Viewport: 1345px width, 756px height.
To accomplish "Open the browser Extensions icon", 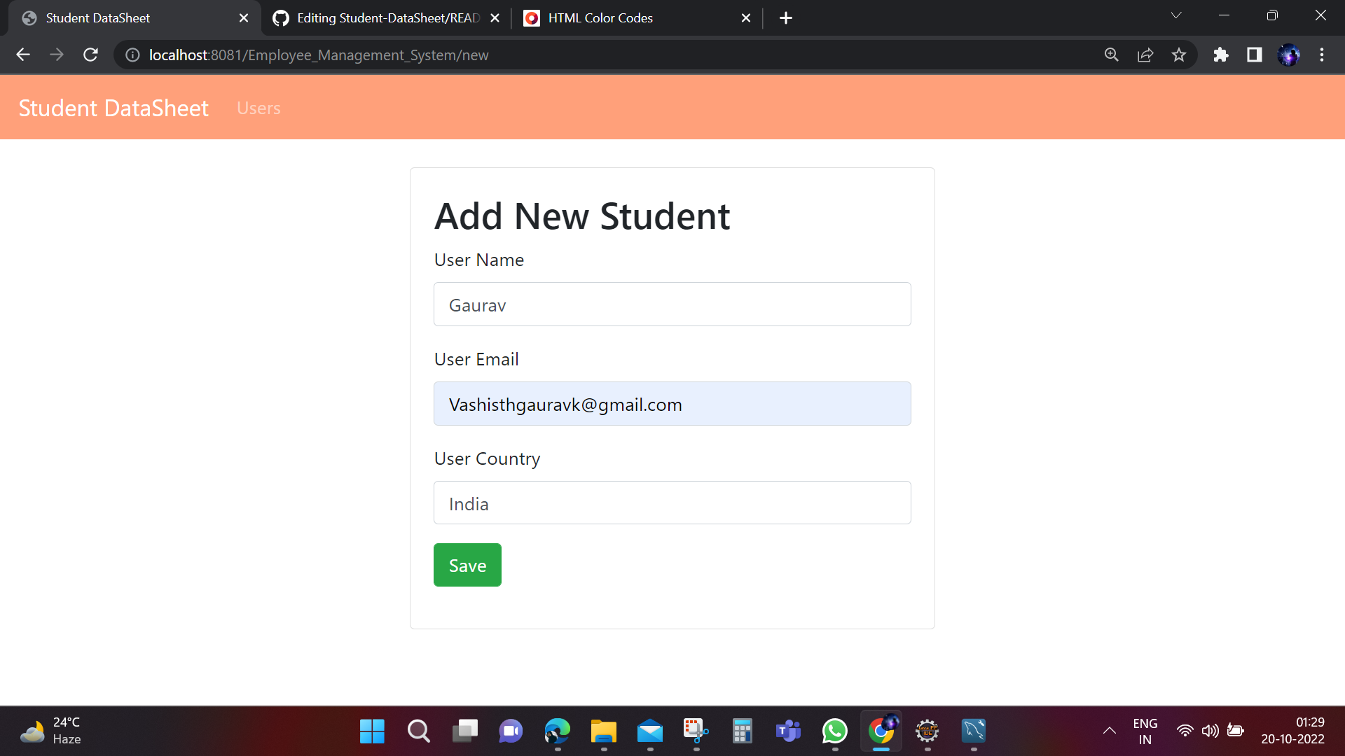I will pyautogui.click(x=1221, y=55).
